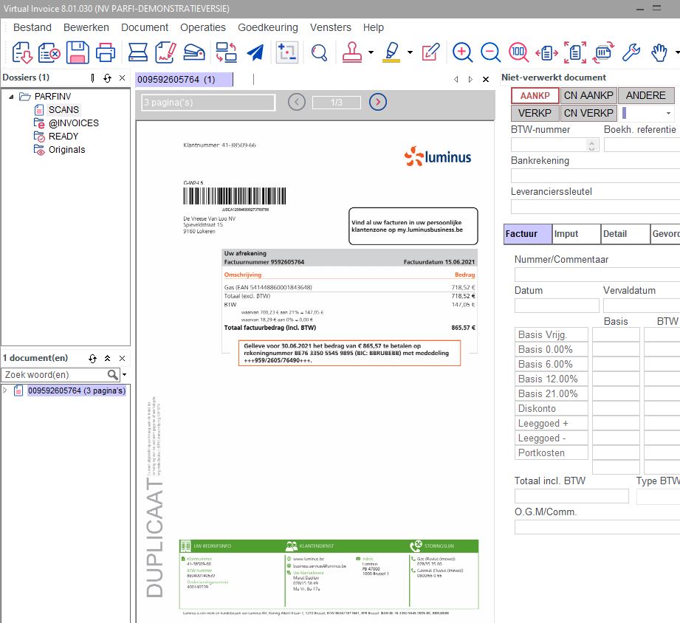Viewport: 680px width, 623px height.
Task: Save with the floppy disk icon
Action: click(x=78, y=52)
